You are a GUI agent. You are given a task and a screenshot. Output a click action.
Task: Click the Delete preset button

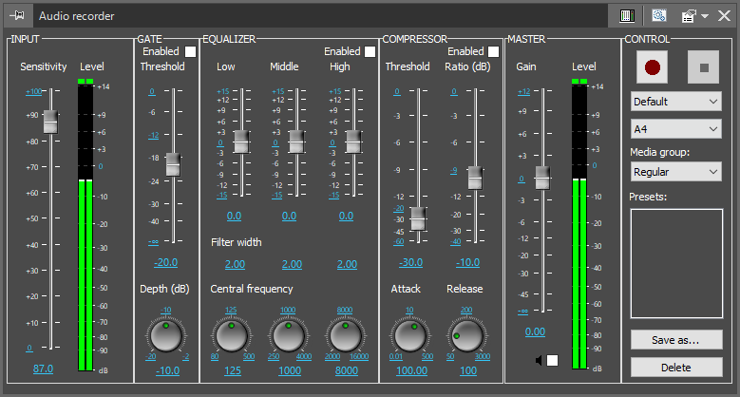[675, 367]
